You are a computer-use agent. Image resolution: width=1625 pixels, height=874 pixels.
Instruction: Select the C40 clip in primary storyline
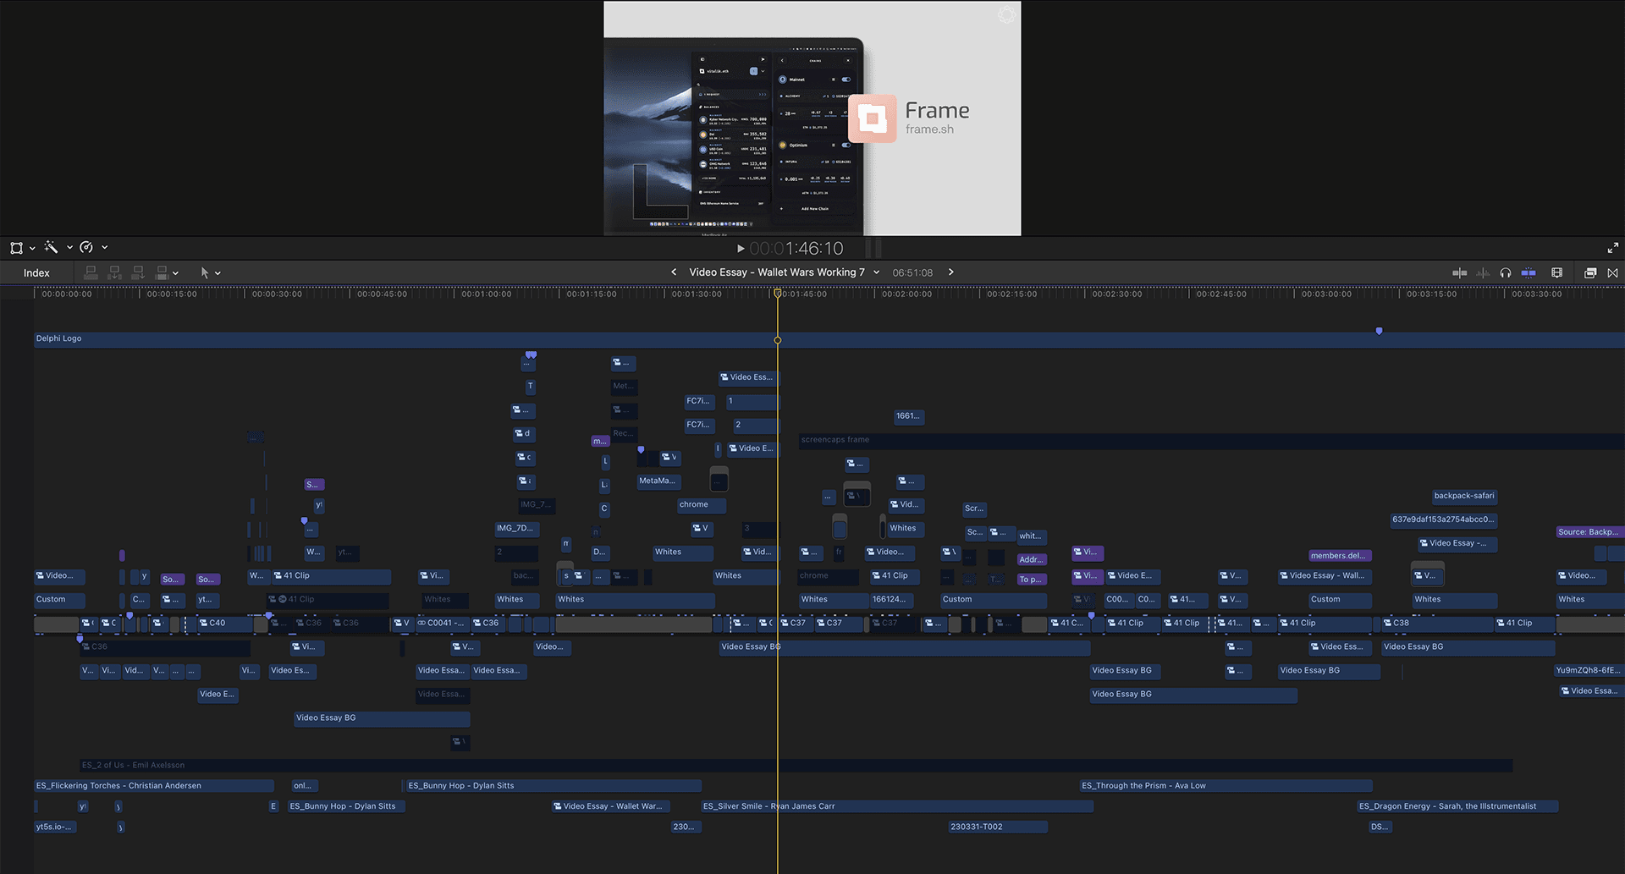point(224,624)
